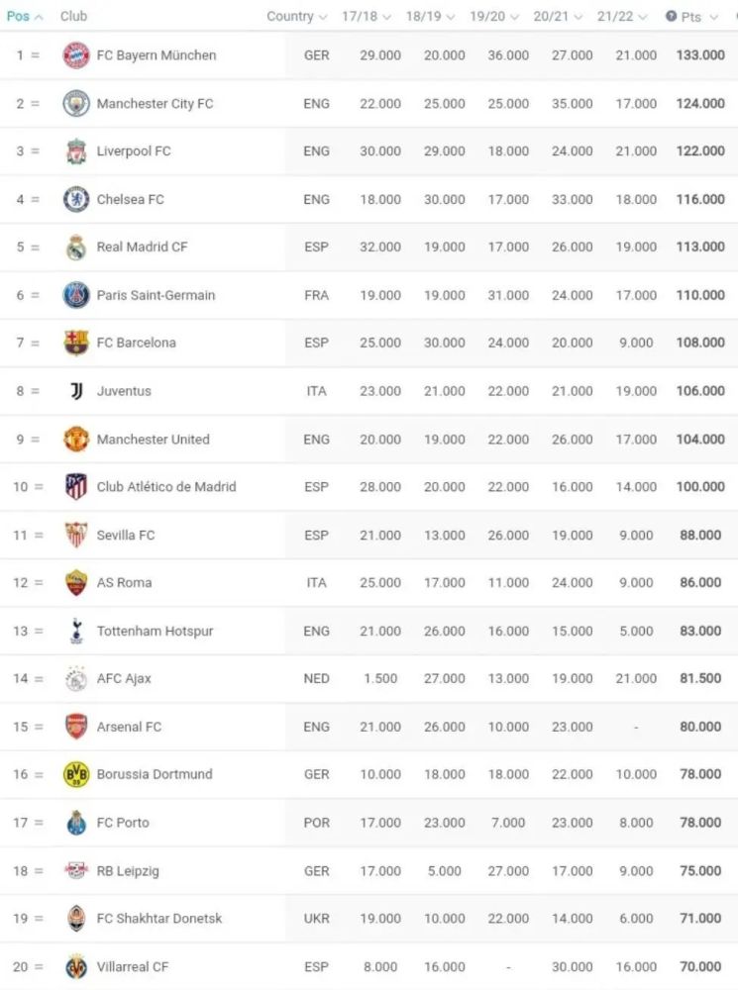Open the Country column dropdown
738x990 pixels.
[x=296, y=17]
